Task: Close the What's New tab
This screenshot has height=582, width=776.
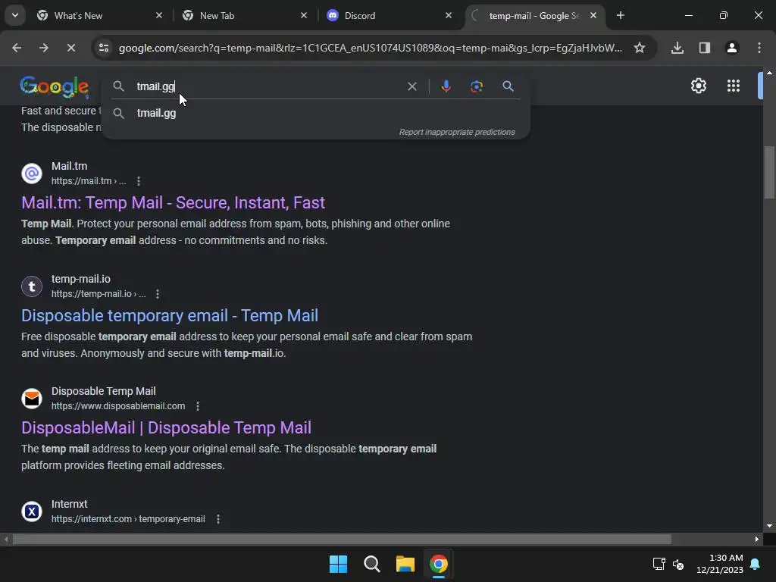Action: coord(159,15)
